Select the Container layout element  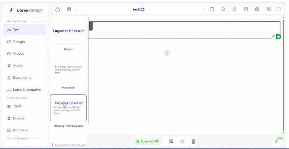pos(24,130)
